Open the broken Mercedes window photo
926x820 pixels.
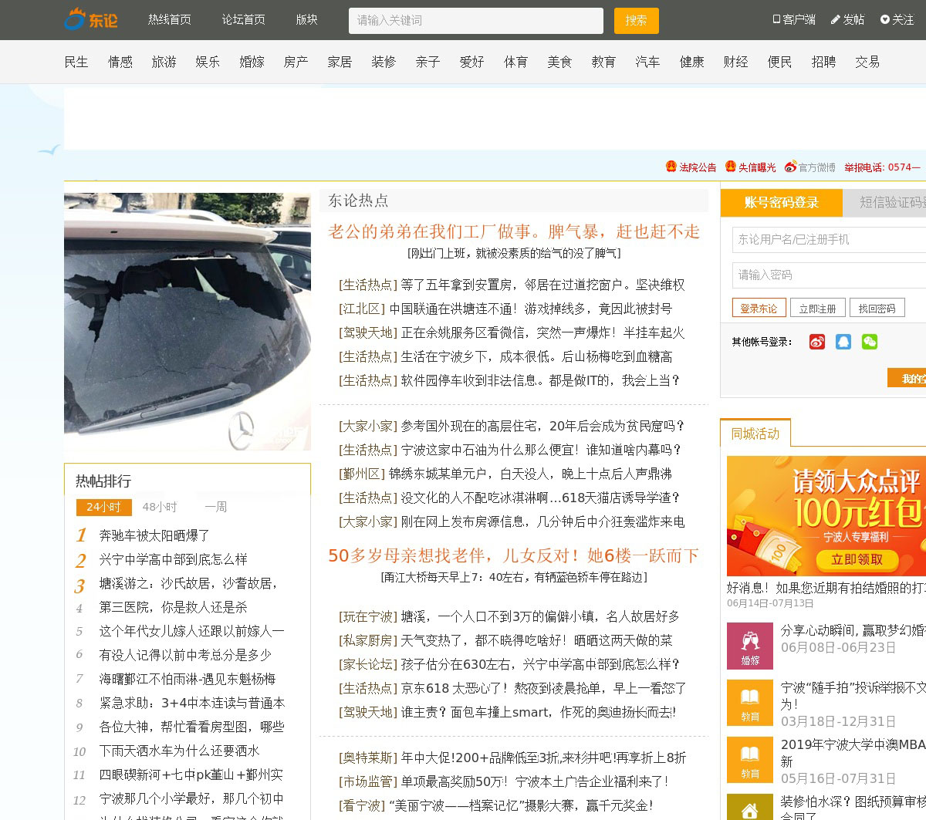click(188, 322)
